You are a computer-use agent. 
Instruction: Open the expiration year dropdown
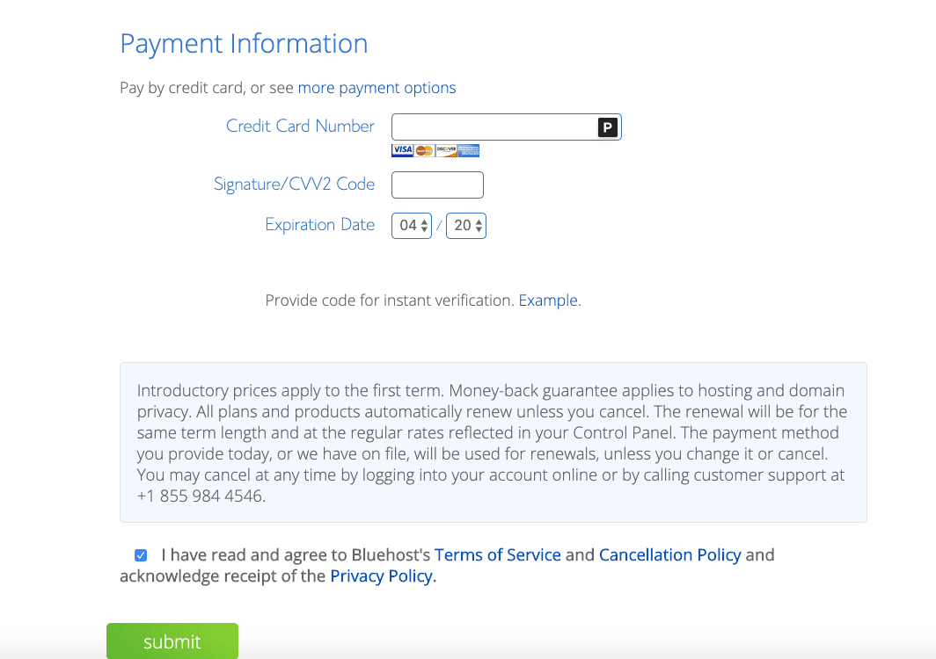466,226
